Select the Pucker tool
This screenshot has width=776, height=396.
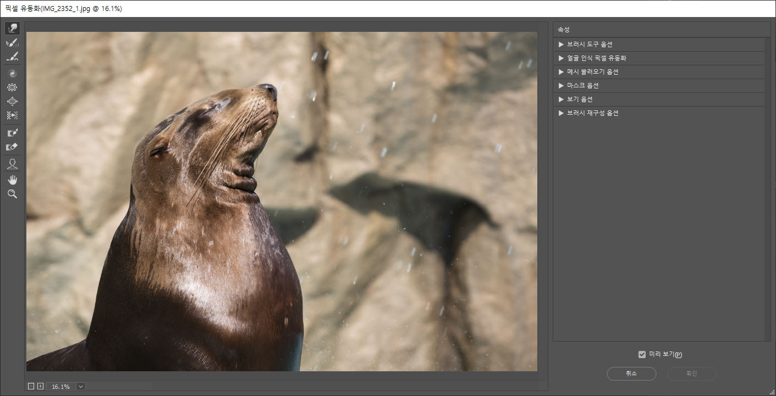pos(12,87)
